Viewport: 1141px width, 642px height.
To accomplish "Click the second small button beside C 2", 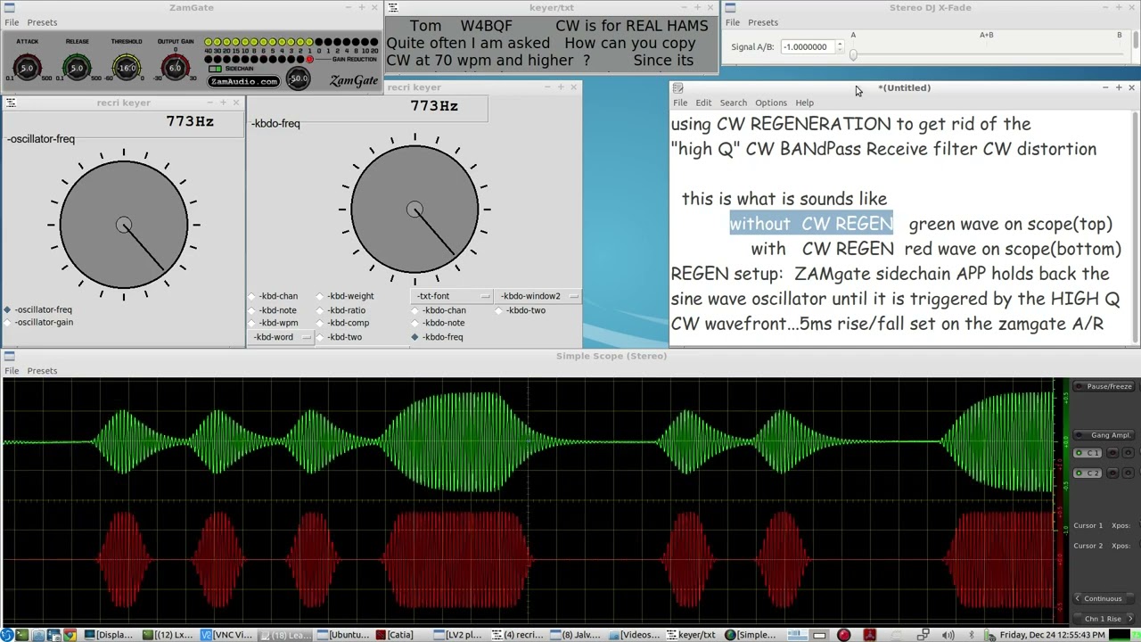I will [1128, 473].
